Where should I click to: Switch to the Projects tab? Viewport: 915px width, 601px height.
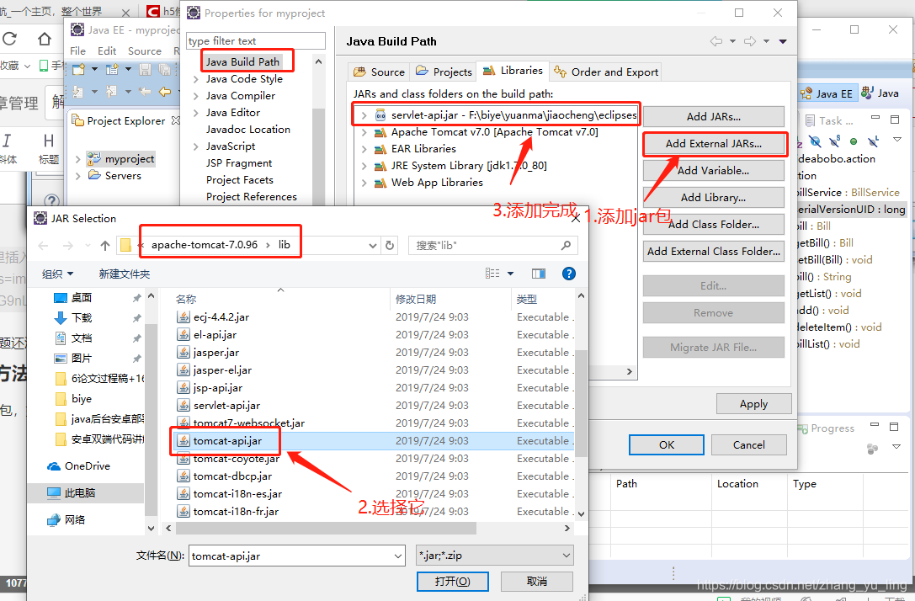444,72
